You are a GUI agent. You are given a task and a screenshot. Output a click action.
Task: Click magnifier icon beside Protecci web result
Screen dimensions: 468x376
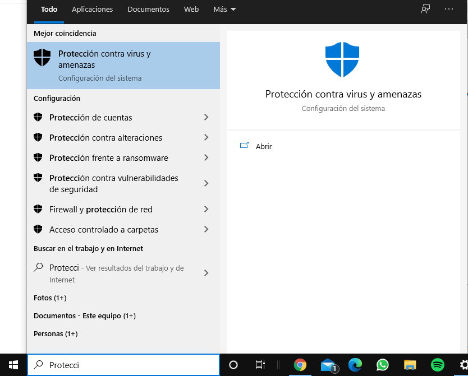click(38, 267)
